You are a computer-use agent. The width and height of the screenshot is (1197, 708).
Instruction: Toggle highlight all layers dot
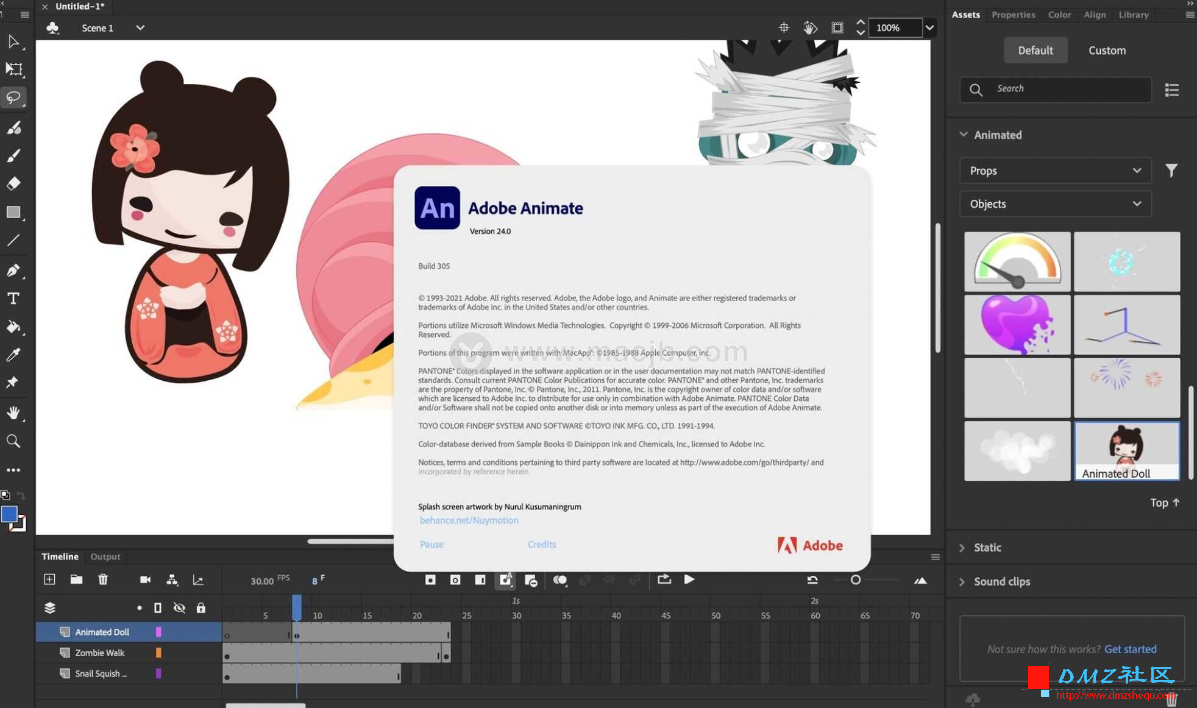140,607
